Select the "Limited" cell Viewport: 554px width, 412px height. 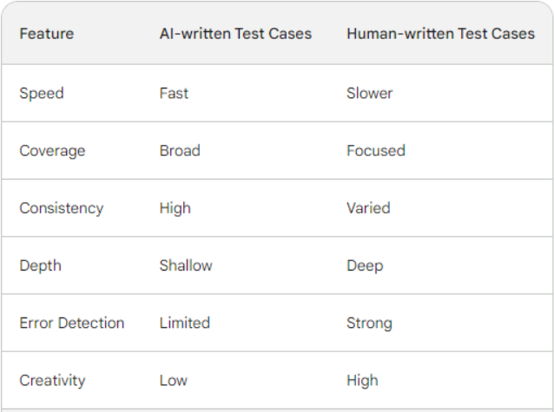(x=185, y=323)
